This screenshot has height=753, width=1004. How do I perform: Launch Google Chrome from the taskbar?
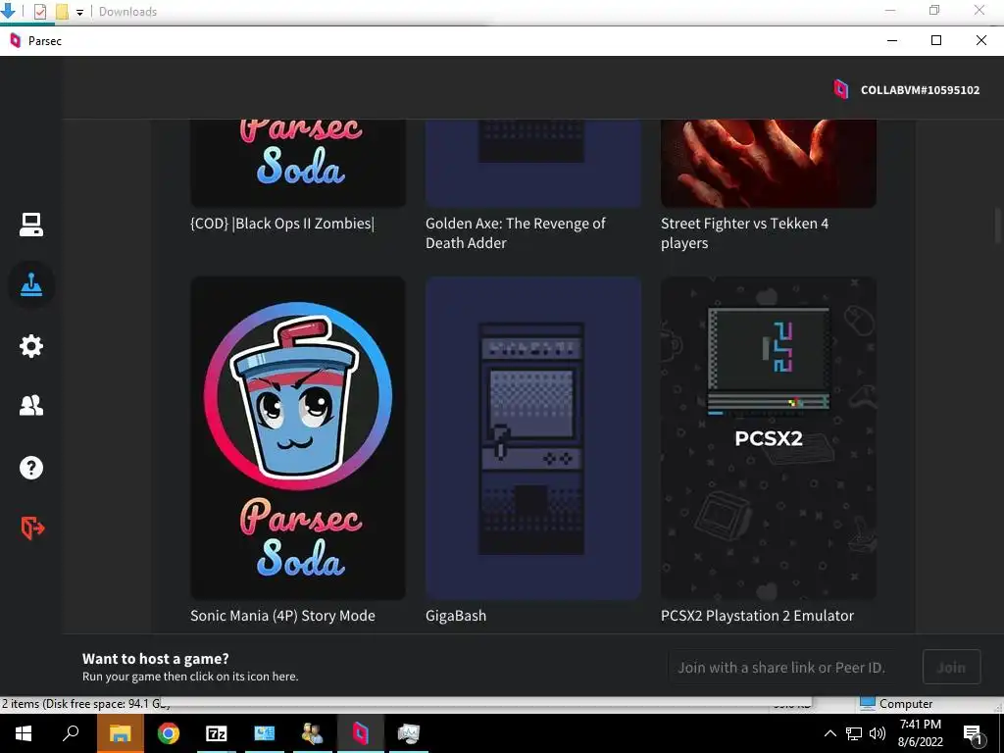[x=169, y=733]
